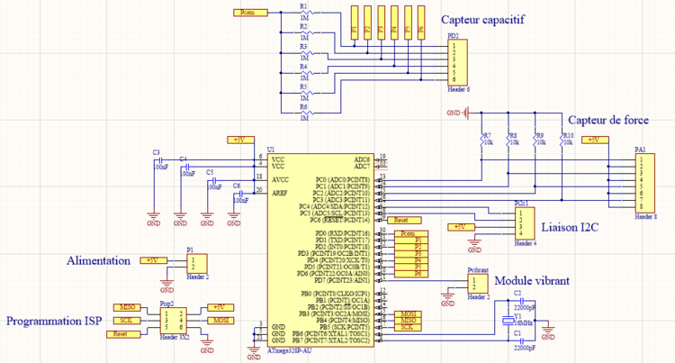Select the MISO port left of Pisp2

point(126,307)
